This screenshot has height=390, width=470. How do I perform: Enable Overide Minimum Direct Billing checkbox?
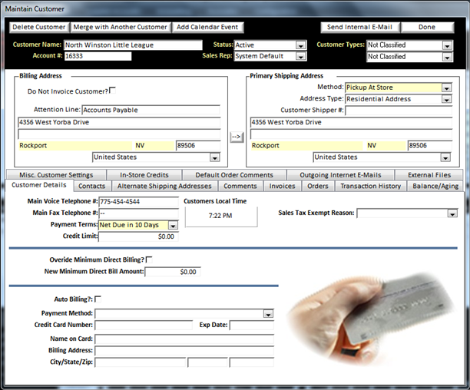tap(149, 259)
